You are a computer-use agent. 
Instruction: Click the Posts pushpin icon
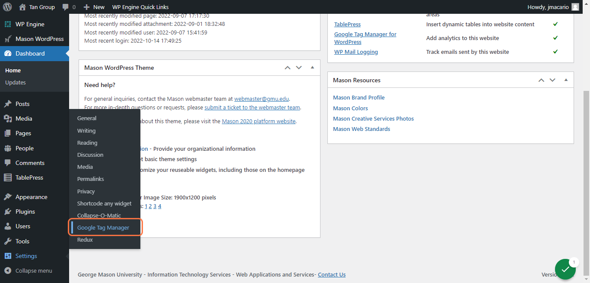click(8, 104)
